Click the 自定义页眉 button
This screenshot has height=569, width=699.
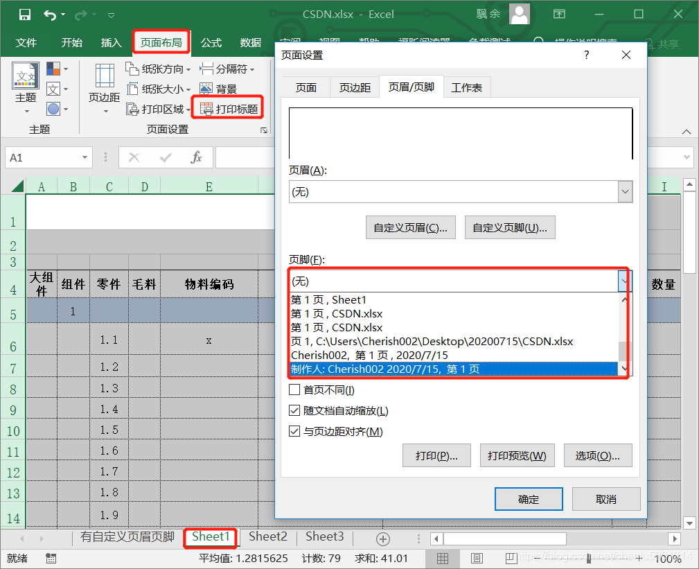pyautogui.click(x=411, y=228)
